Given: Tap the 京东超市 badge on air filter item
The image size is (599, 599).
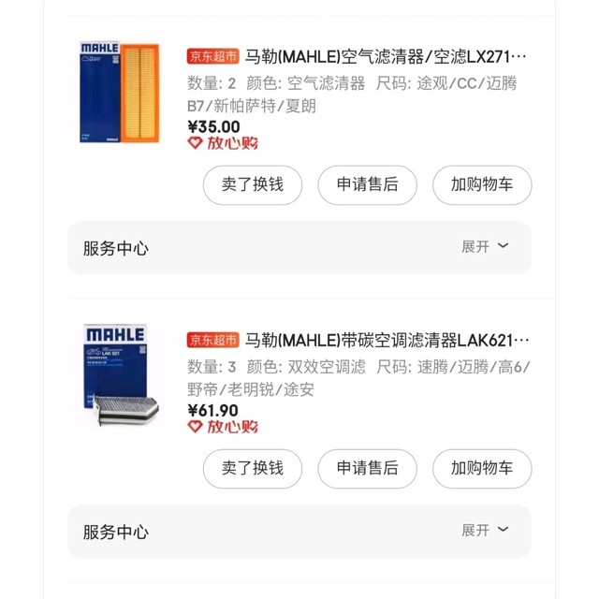Looking at the screenshot, I should (x=212, y=56).
